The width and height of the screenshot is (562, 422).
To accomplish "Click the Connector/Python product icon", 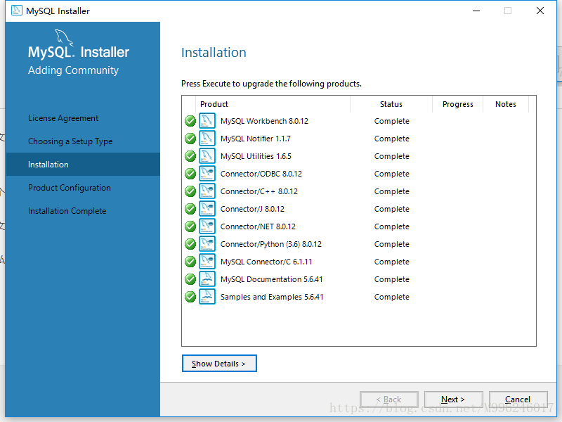I will coord(207,243).
